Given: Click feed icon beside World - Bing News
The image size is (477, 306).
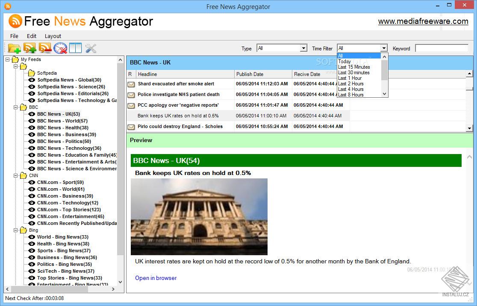Looking at the screenshot, I should point(32,237).
